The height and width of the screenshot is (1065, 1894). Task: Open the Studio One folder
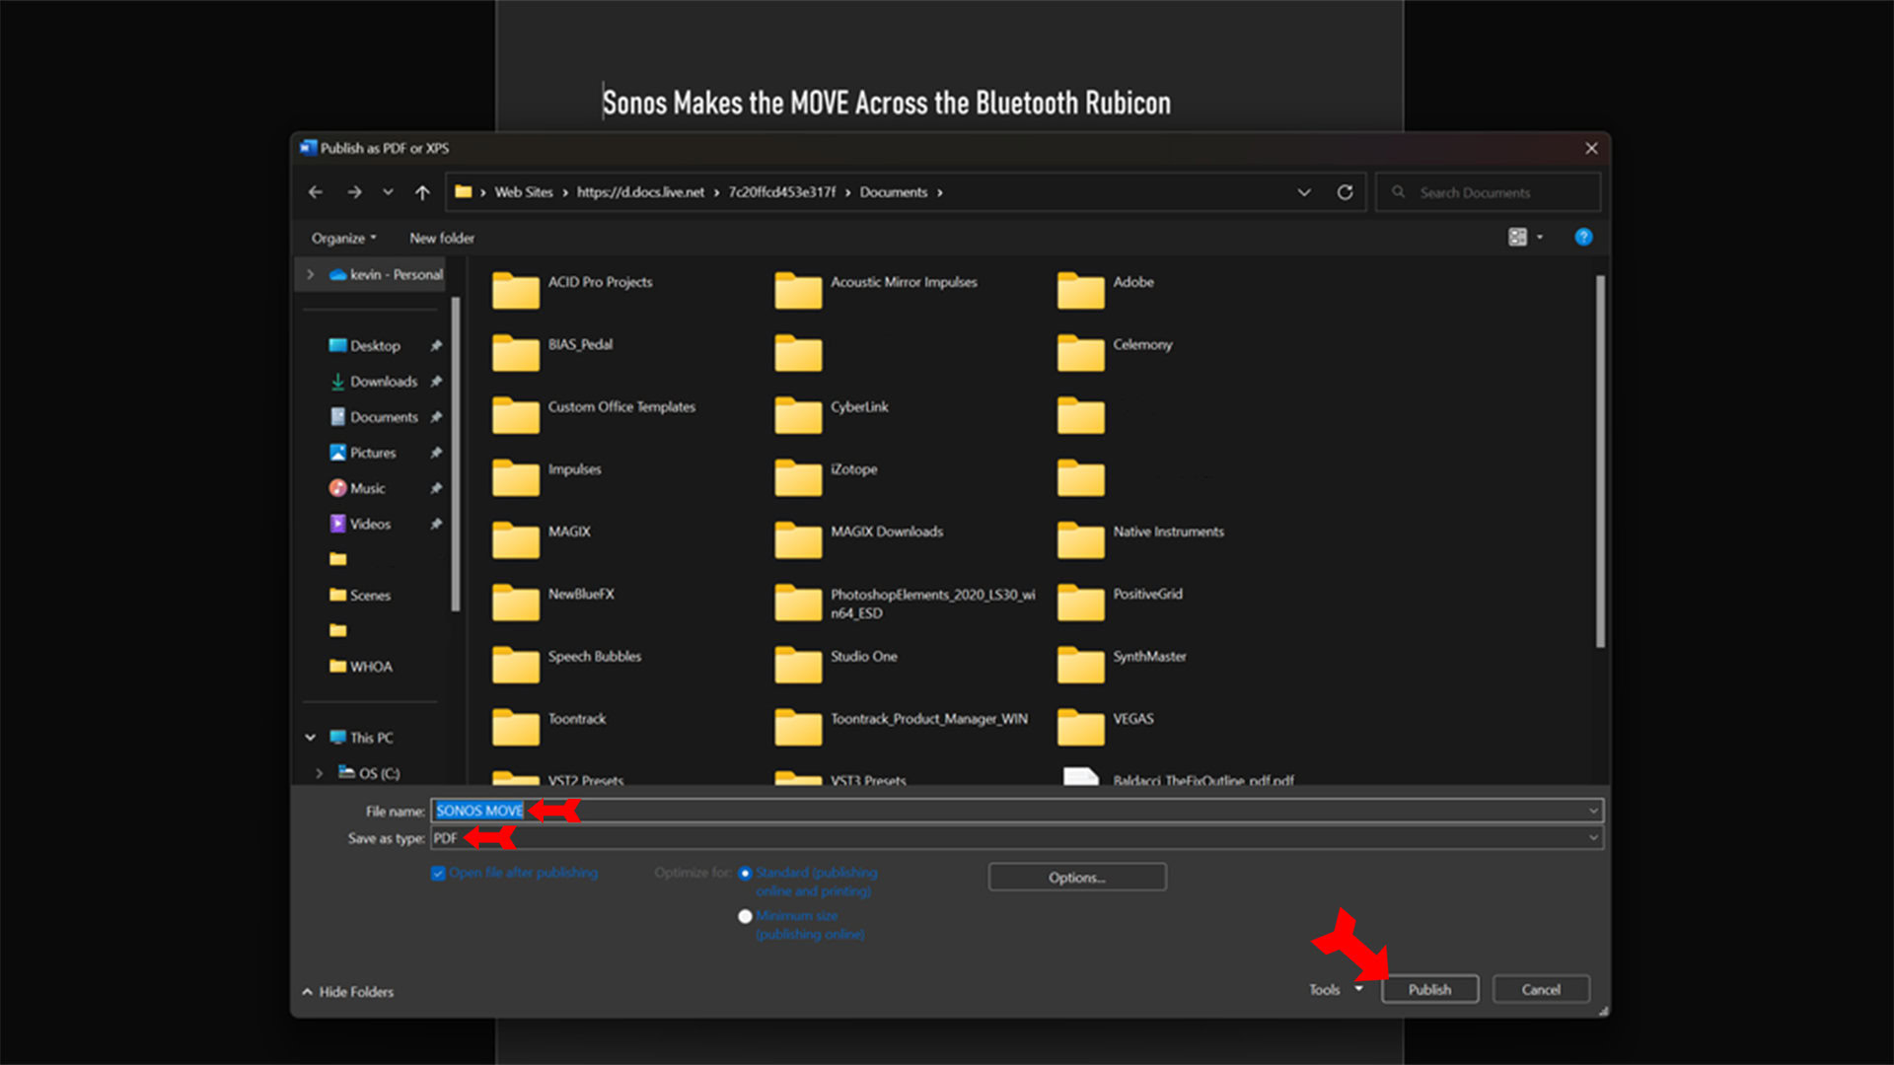click(863, 657)
